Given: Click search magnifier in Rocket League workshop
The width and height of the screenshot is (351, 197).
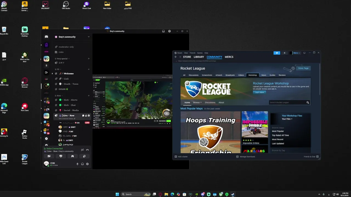Looking at the screenshot, I should [x=308, y=102].
